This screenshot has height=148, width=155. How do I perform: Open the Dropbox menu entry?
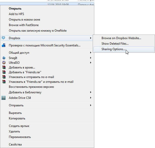[47, 38]
